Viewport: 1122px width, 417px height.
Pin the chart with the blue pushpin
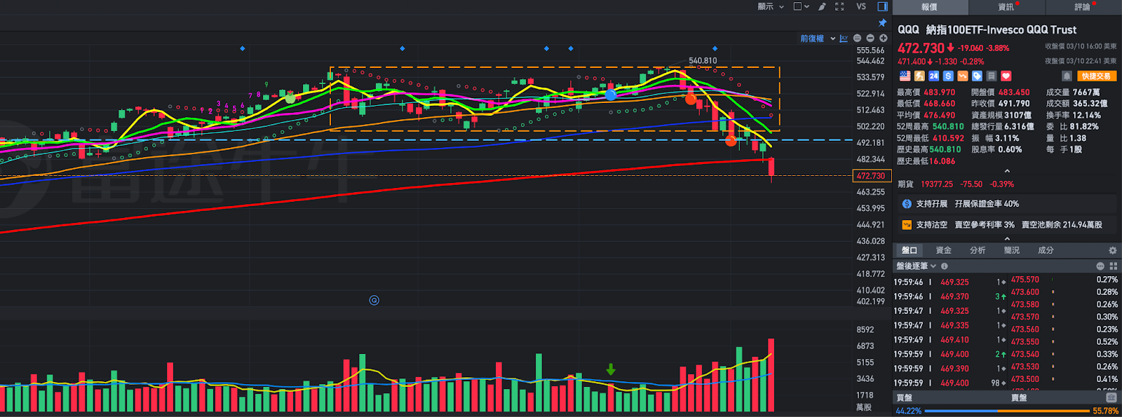pyautogui.click(x=883, y=22)
